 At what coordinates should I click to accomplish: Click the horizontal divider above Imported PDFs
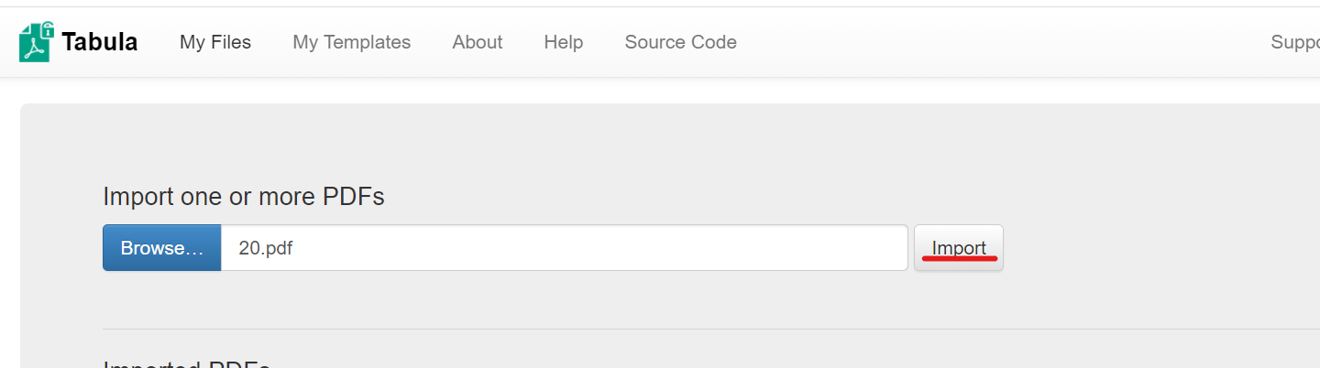[x=711, y=329]
